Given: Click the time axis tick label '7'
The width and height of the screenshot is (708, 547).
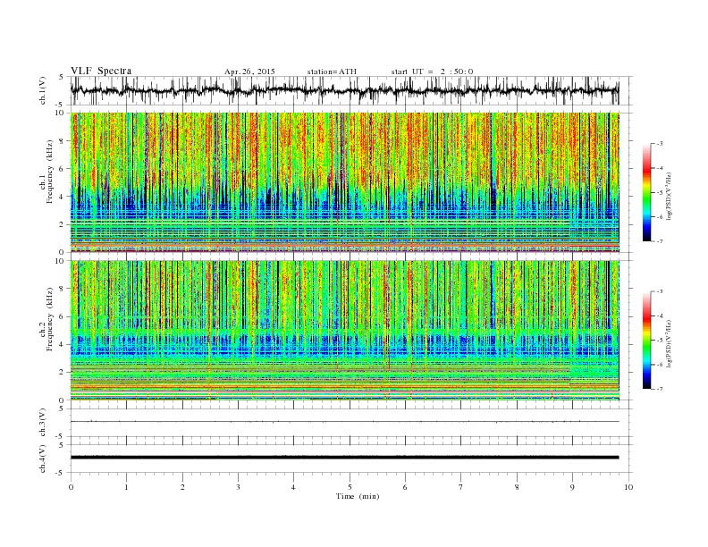Looking at the screenshot, I should pos(461,487).
